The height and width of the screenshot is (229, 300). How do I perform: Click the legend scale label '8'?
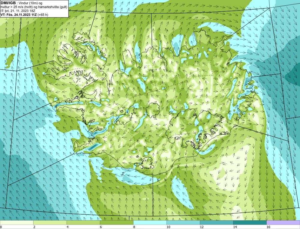pos(134,227)
